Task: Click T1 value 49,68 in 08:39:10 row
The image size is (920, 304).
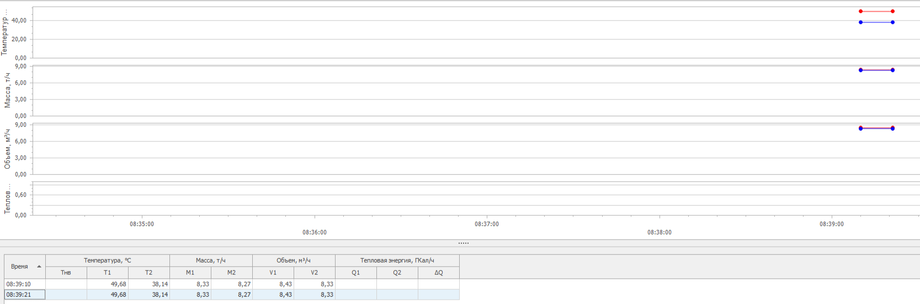Action: (108, 284)
